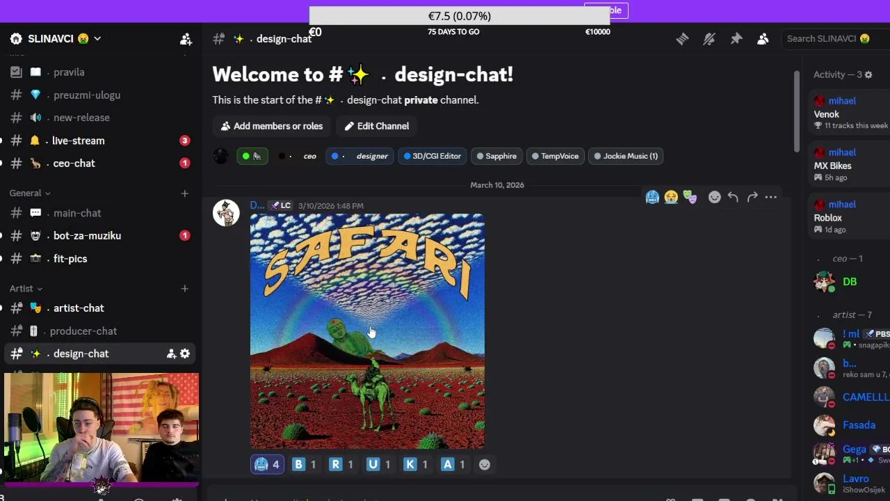This screenshot has width=890, height=501.
Task: Click the ceo role chip
Action: click(297, 156)
